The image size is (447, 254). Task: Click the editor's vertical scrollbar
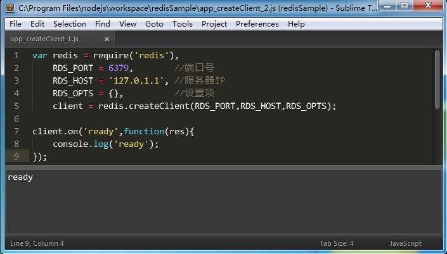point(437,79)
